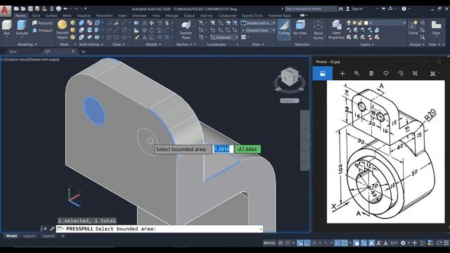Select the Extrude tool
Screen dimensions: 450x253
(22, 27)
